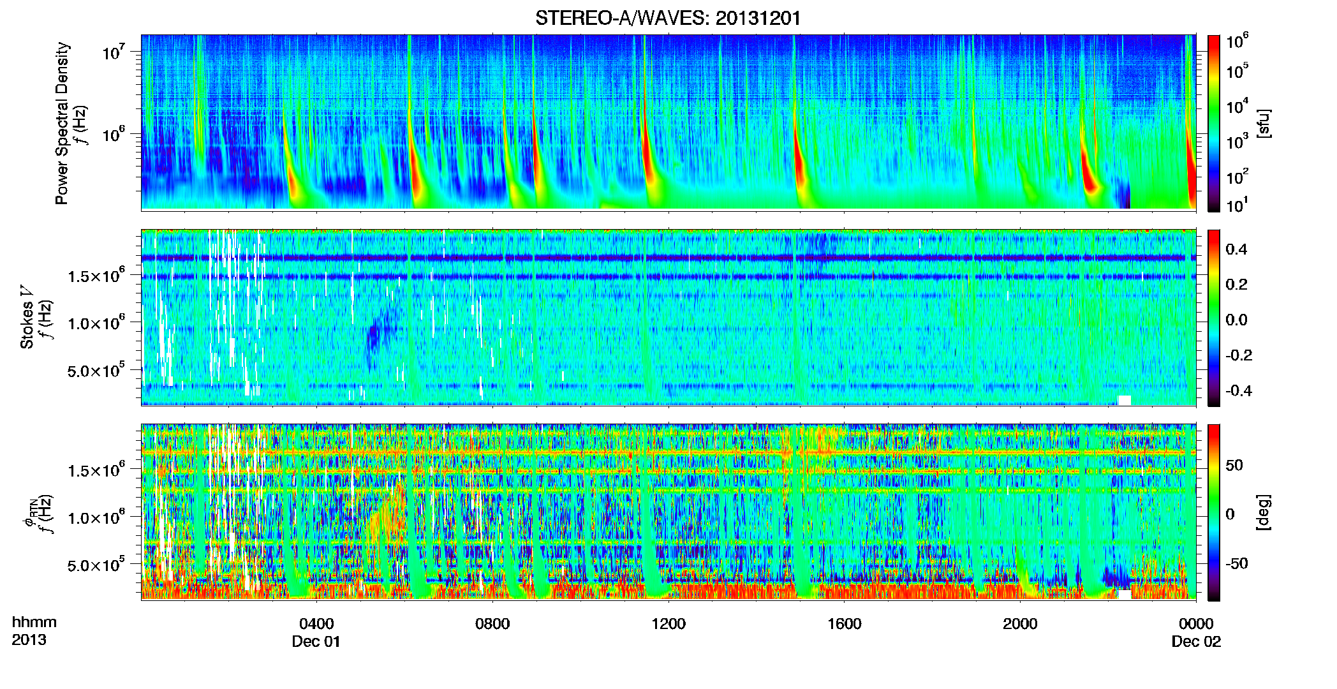Screen dimensions: 1337x689
Task: Click the power spectral density spectrogram panel
Action: 668,122
